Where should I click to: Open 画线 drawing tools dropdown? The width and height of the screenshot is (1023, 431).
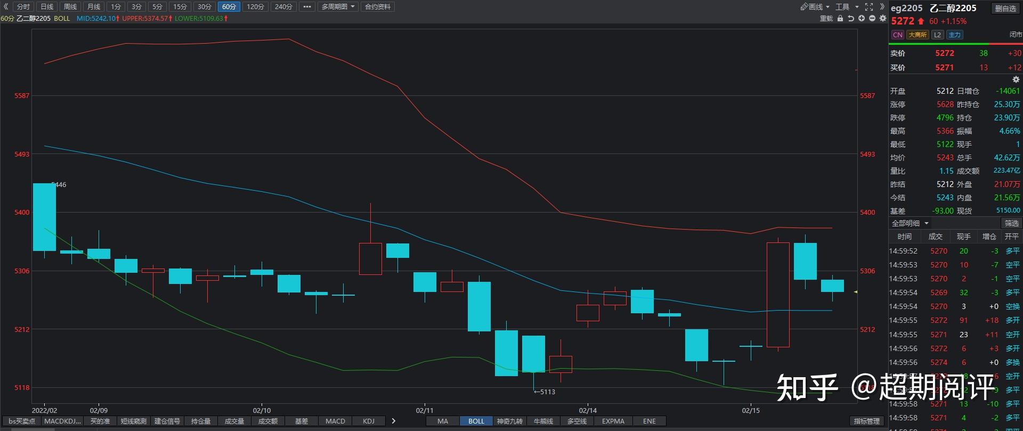(815, 7)
